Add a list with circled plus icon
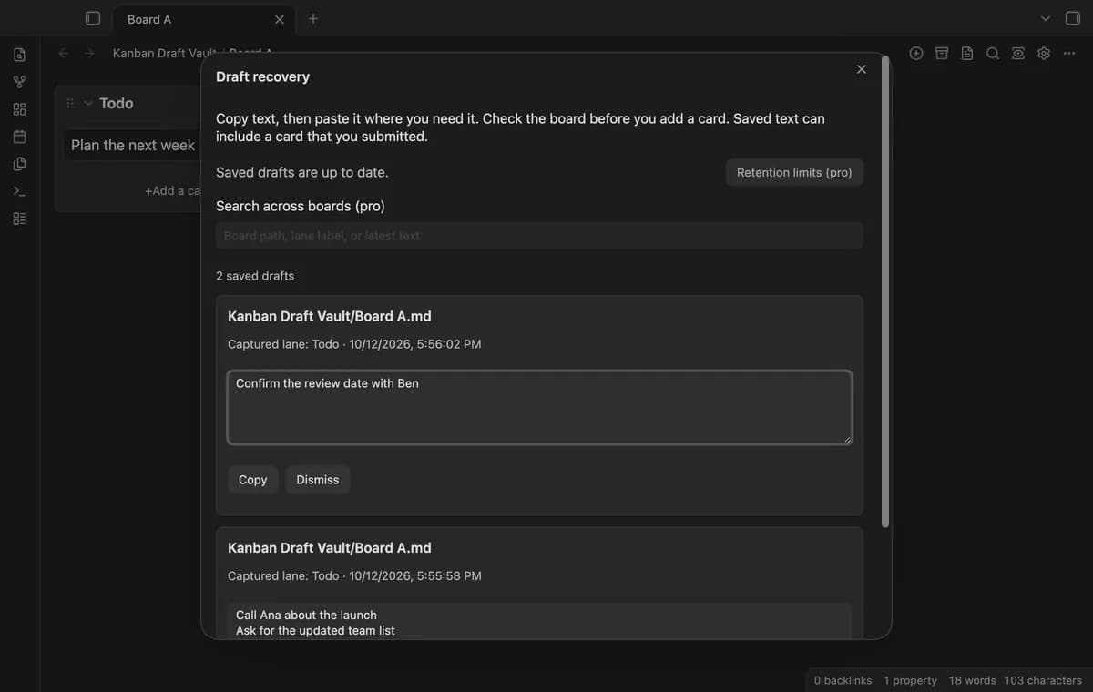This screenshot has width=1093, height=692. click(x=916, y=54)
